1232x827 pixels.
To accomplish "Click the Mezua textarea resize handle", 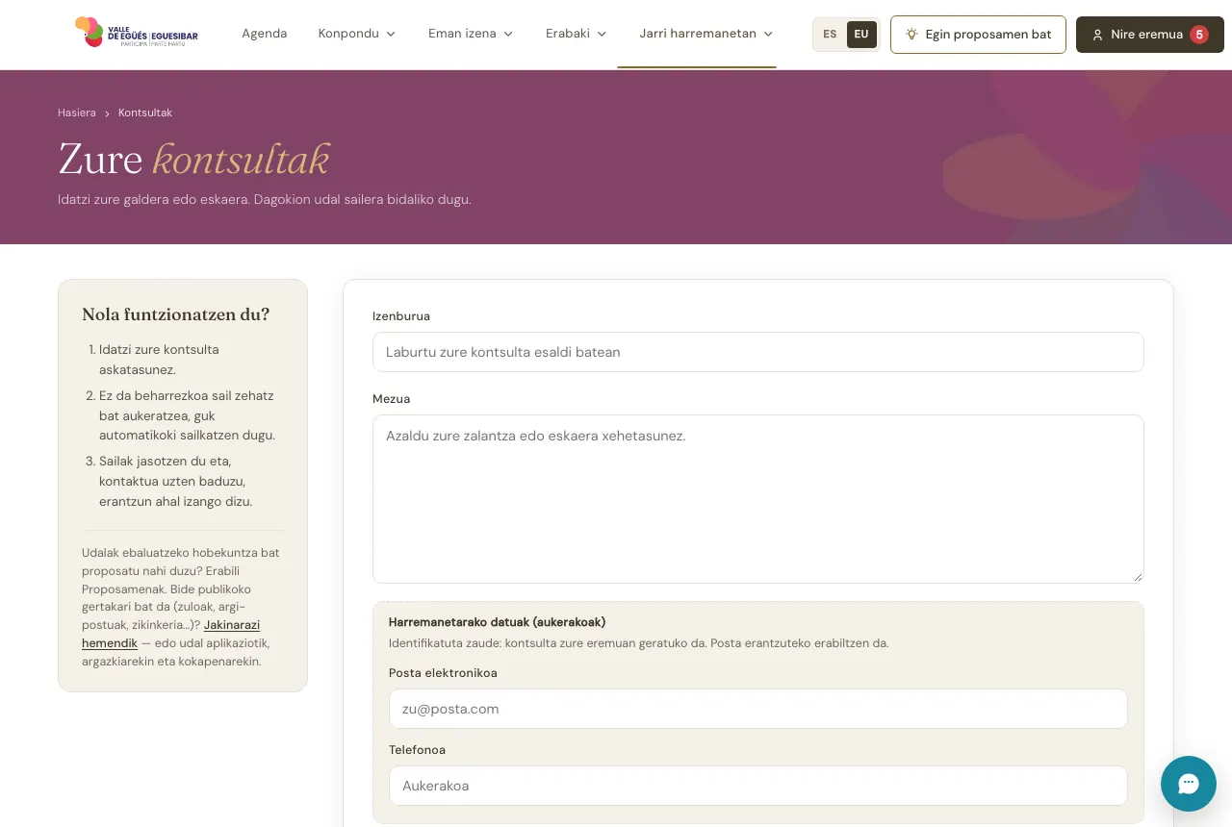I will click(1138, 577).
